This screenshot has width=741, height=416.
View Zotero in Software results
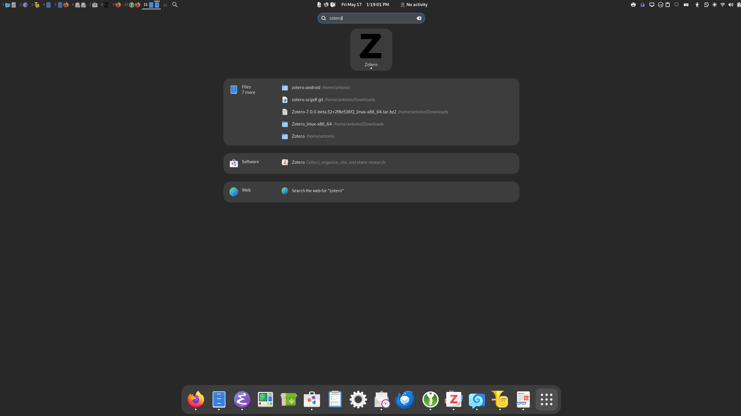[298, 162]
